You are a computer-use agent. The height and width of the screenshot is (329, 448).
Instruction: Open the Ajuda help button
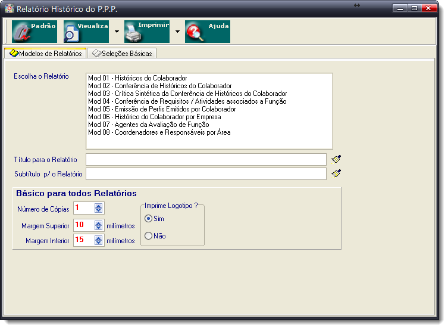(208, 32)
